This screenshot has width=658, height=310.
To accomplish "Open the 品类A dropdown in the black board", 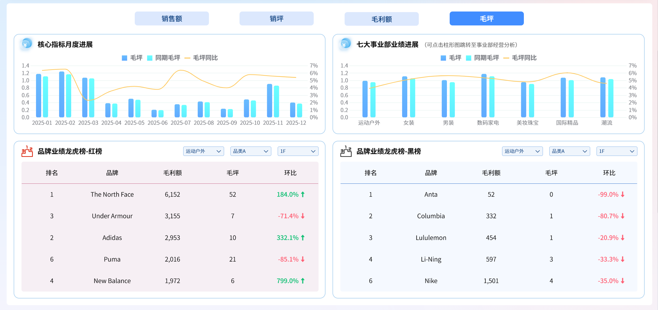I will click(570, 151).
